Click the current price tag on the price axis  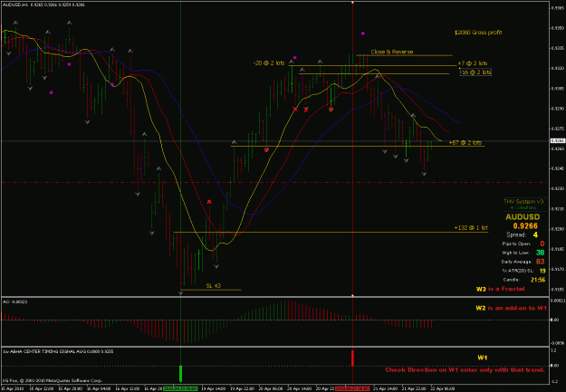[557, 140]
